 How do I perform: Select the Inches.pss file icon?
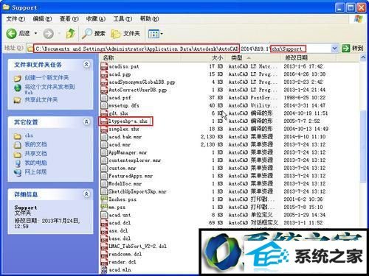[x=105, y=199]
